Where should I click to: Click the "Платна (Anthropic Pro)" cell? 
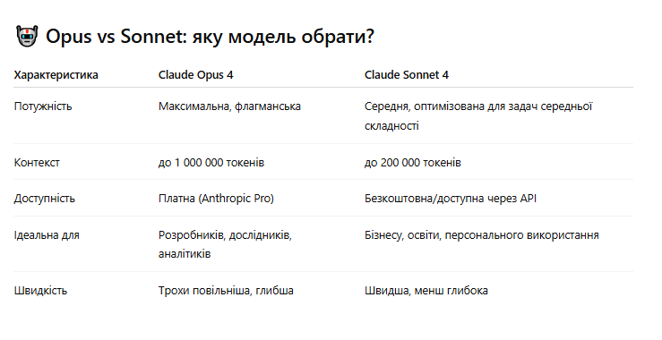pyautogui.click(x=216, y=199)
